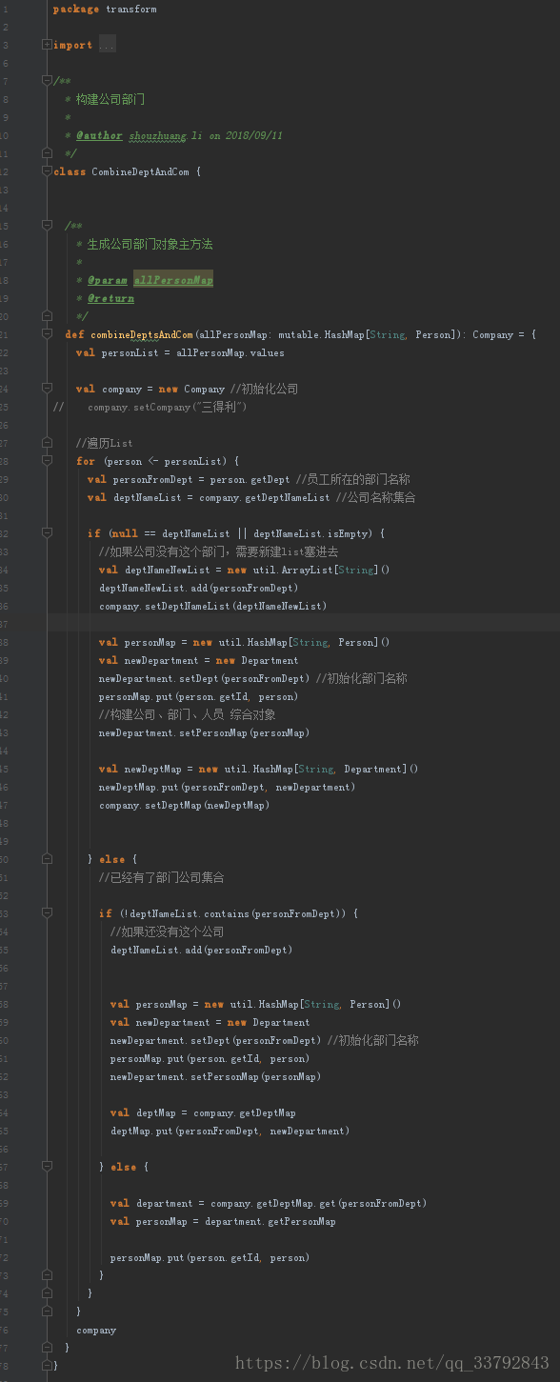Click 'for (person <- personList)' loop header
The image size is (560, 1382).
pyautogui.click(x=157, y=461)
